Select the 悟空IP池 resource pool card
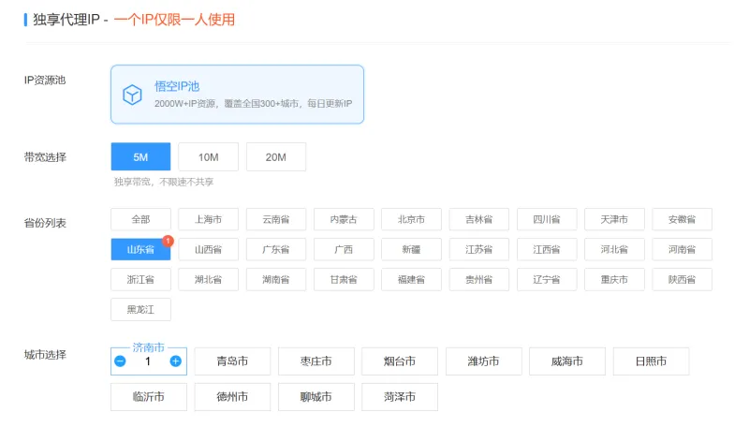 pyautogui.click(x=237, y=95)
